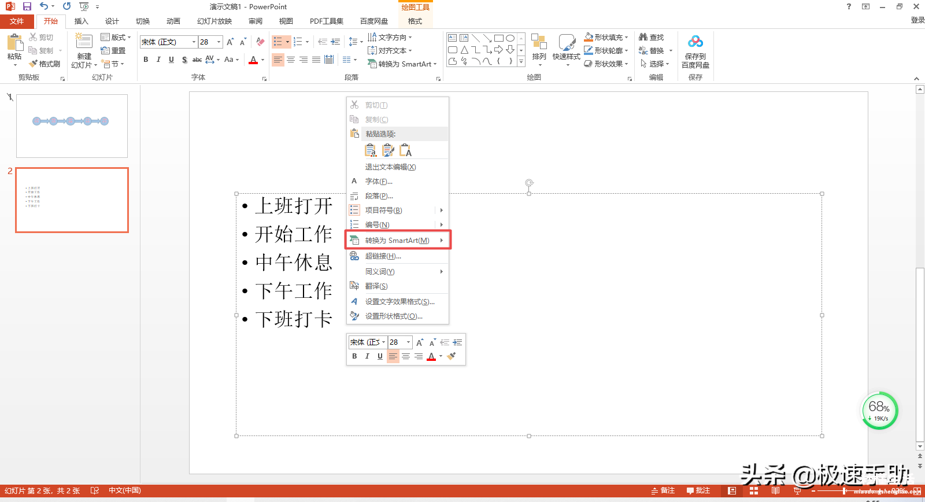Screen dimensions: 925x502
Task: Open Layout (版式) dropdown
Action: (x=116, y=37)
